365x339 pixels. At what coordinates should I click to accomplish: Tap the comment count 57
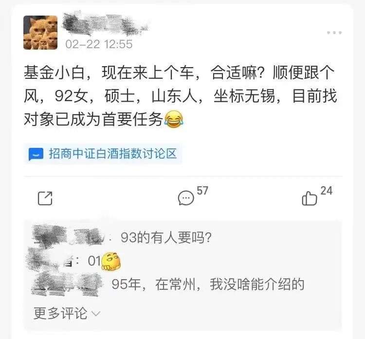click(x=202, y=191)
